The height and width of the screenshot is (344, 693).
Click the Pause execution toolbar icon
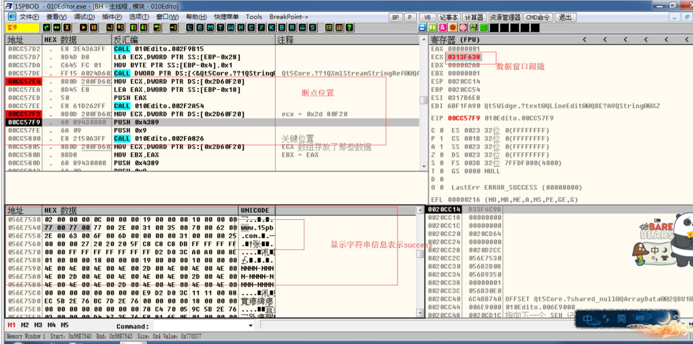pyautogui.click(x=94, y=28)
